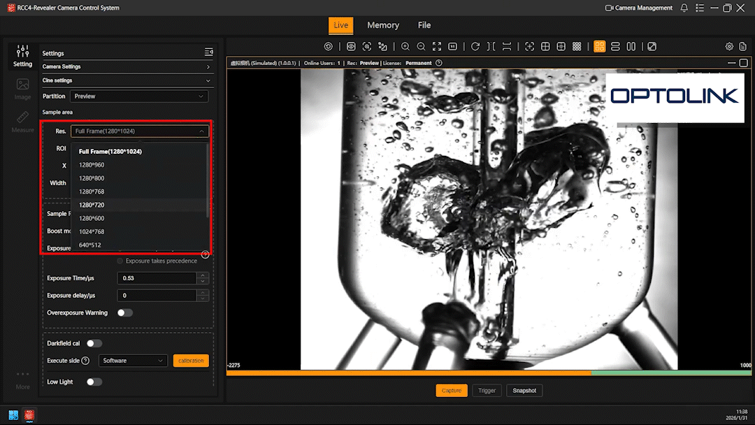The height and width of the screenshot is (425, 755).
Task: Select the four-pane grid layout icon
Action: coord(600,46)
